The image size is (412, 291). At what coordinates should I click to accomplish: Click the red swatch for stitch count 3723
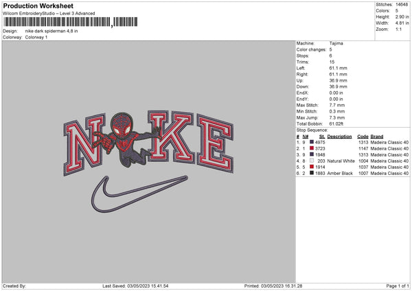point(312,148)
